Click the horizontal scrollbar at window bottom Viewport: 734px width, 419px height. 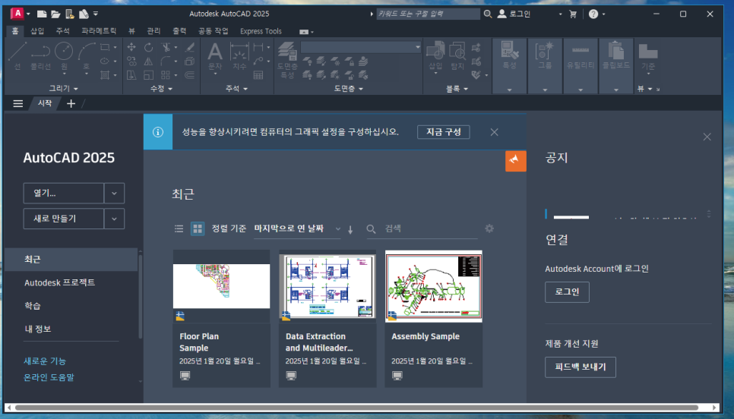pyautogui.click(x=356, y=408)
